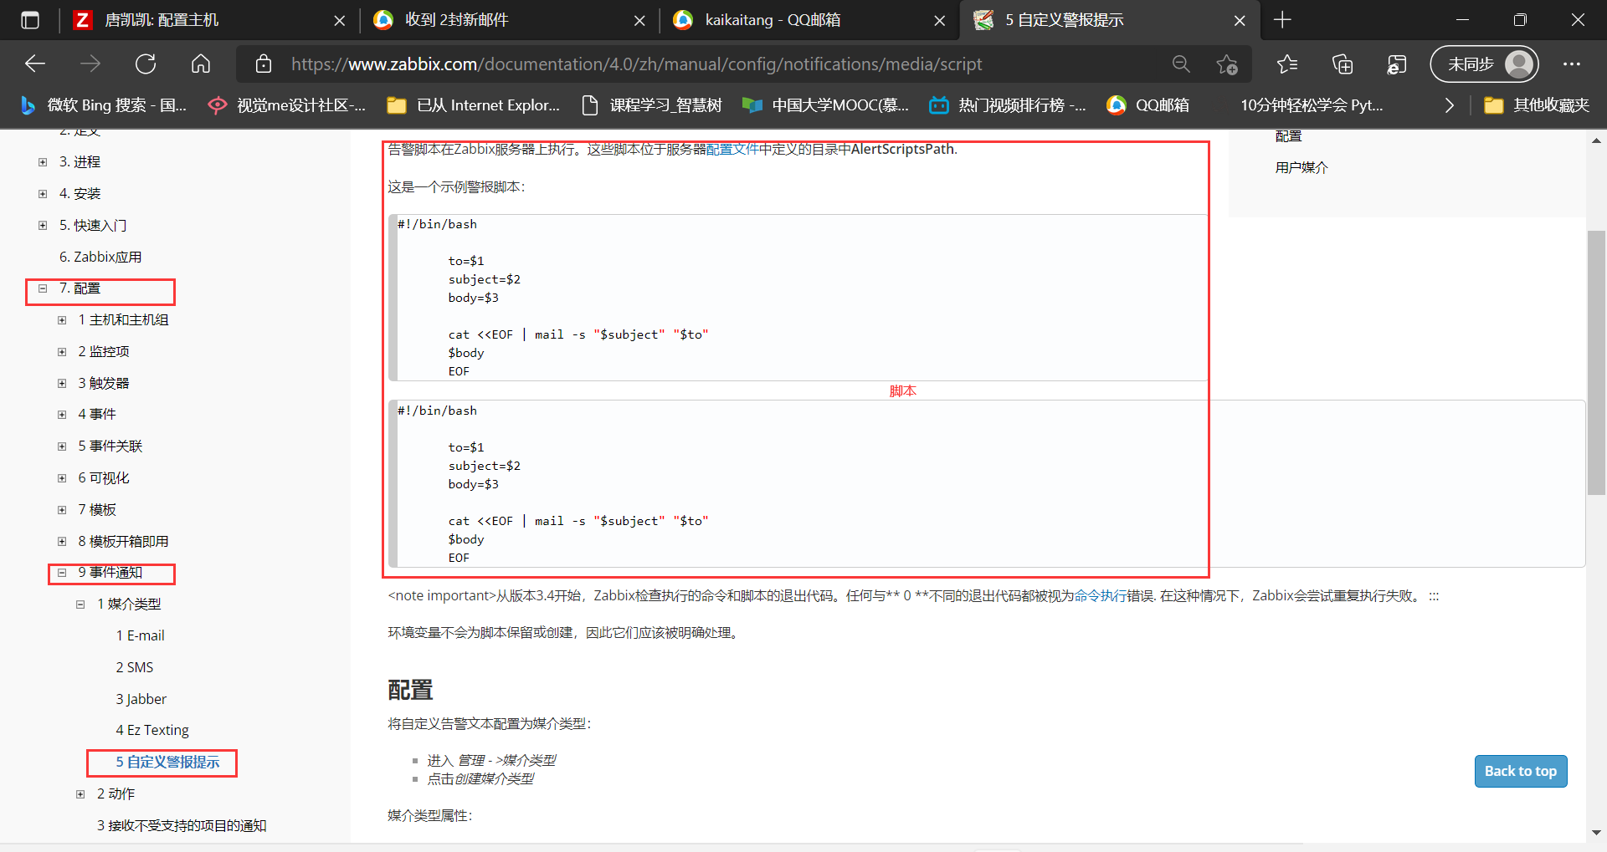Reload the current page
Image resolution: width=1607 pixels, height=852 pixels.
[146, 64]
